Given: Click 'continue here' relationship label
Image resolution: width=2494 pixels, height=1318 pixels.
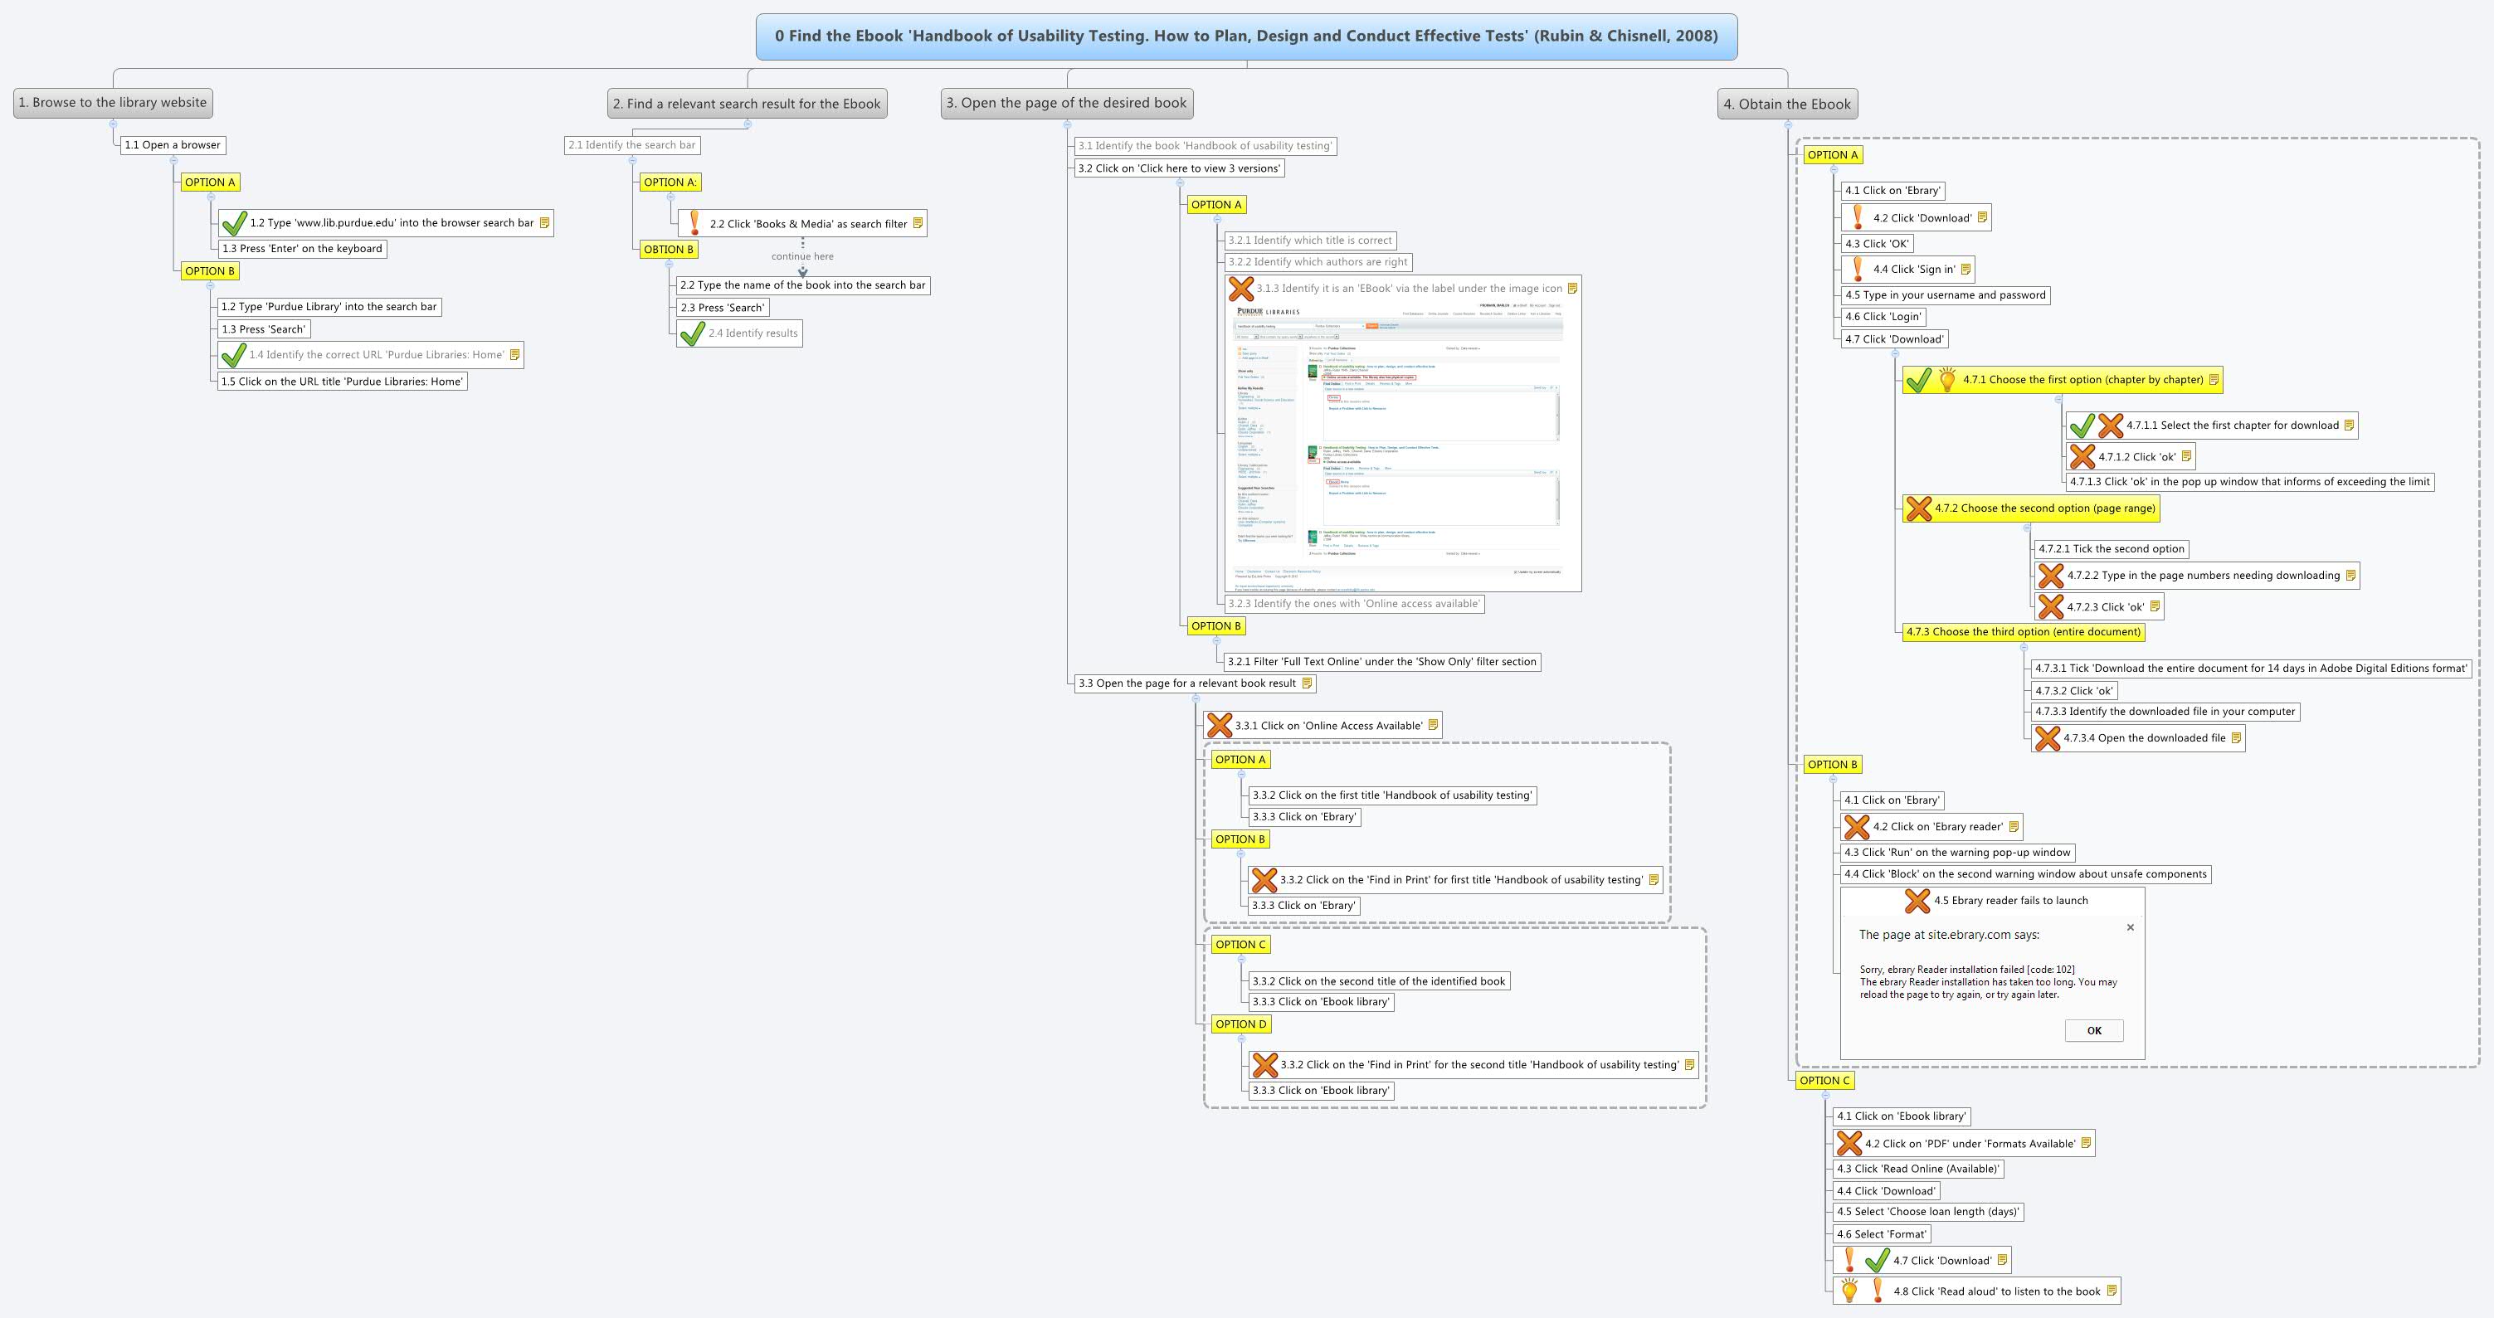Looking at the screenshot, I should (x=802, y=256).
